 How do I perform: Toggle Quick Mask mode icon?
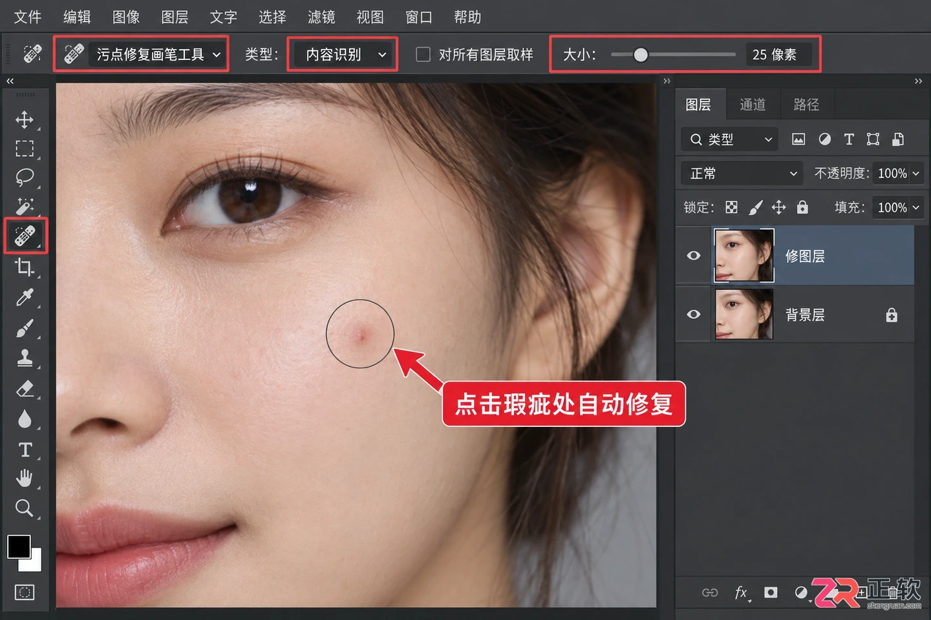click(x=25, y=592)
